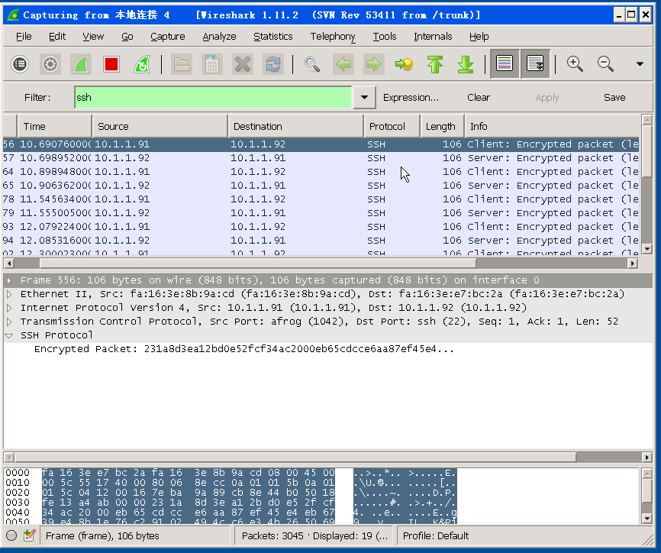661x553 pixels.
Task: Open the View menu
Action: (x=93, y=37)
